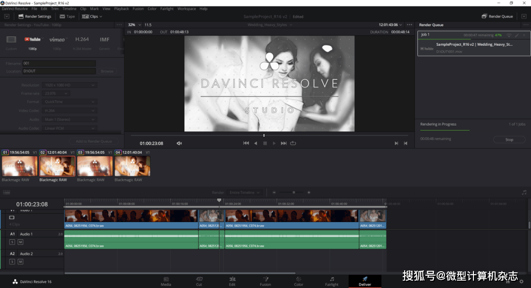Open Render Settings panel options dots
The image size is (531, 288).
pos(119,25)
